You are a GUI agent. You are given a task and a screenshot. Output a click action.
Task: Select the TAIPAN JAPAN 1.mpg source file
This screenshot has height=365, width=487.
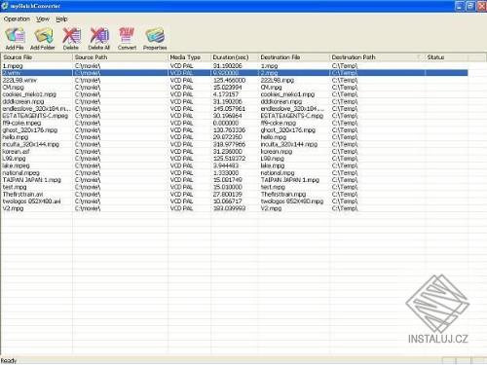point(32,180)
